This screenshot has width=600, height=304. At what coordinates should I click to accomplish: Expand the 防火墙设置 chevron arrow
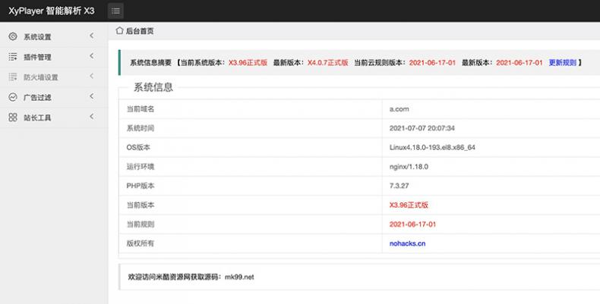91,77
